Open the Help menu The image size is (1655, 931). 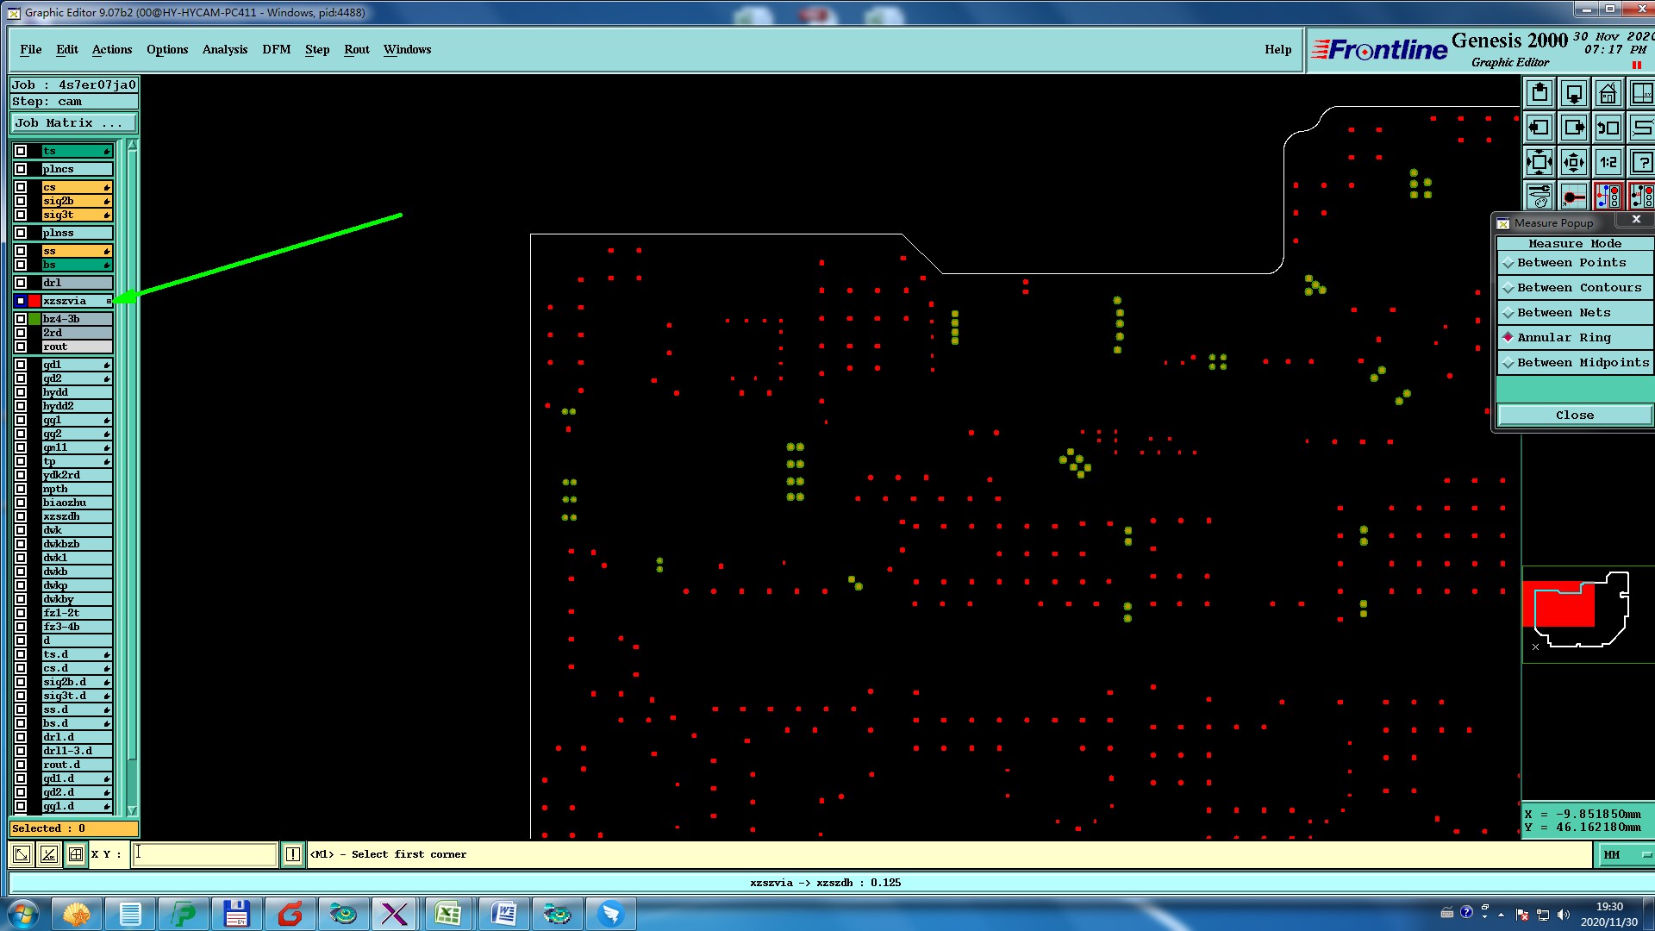tap(1278, 50)
